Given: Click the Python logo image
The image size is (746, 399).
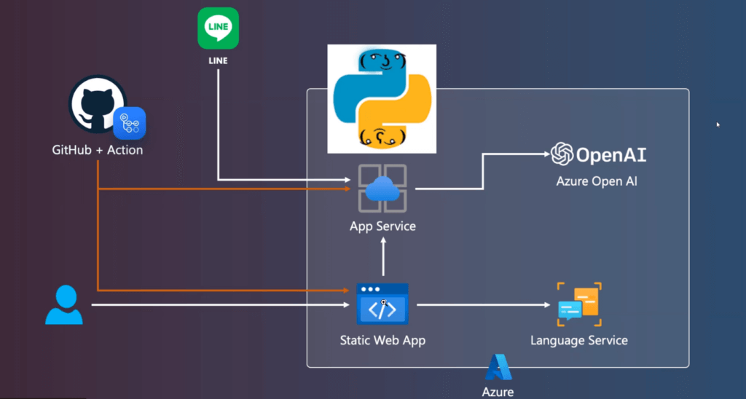Looking at the screenshot, I should [x=382, y=99].
